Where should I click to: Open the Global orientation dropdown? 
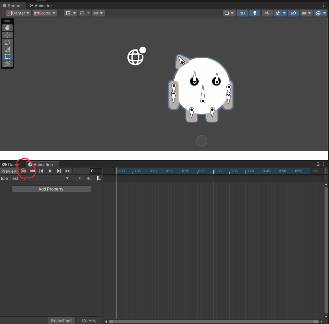point(45,13)
